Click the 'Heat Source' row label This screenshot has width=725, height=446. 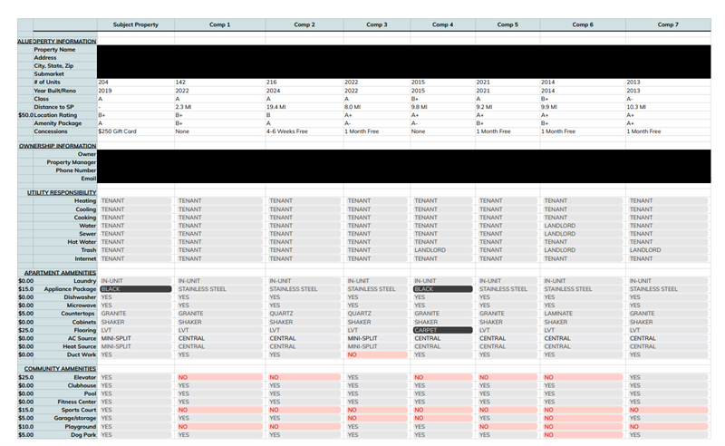(x=80, y=346)
